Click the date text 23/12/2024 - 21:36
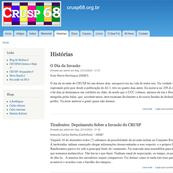 tap(90, 130)
